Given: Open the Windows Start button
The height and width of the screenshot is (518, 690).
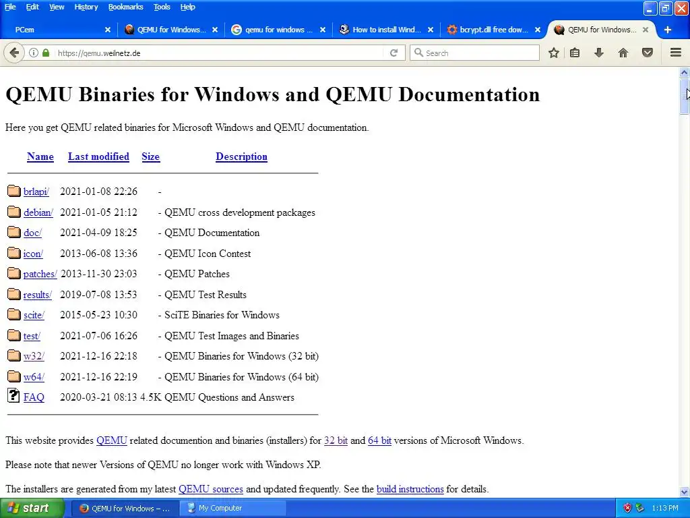Looking at the screenshot, I should (x=32, y=508).
